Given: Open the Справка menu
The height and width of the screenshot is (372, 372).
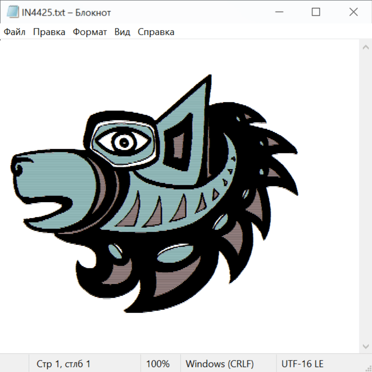Looking at the screenshot, I should (156, 32).
